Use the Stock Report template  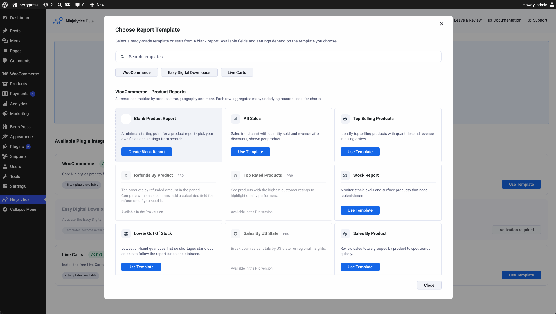point(360,210)
